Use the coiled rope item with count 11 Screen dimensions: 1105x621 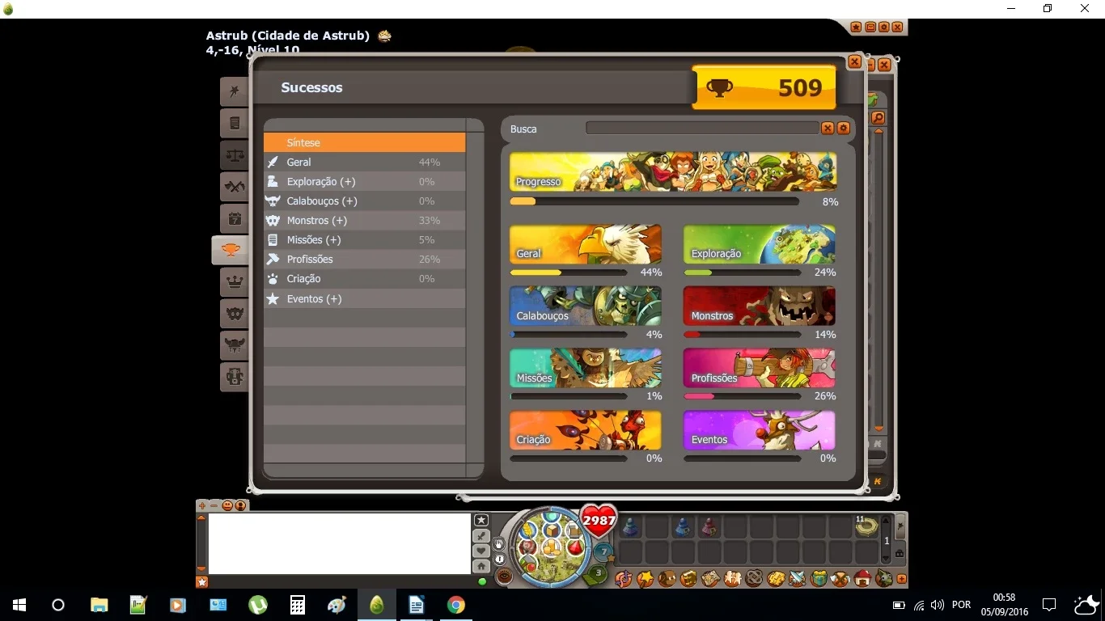[866, 526]
